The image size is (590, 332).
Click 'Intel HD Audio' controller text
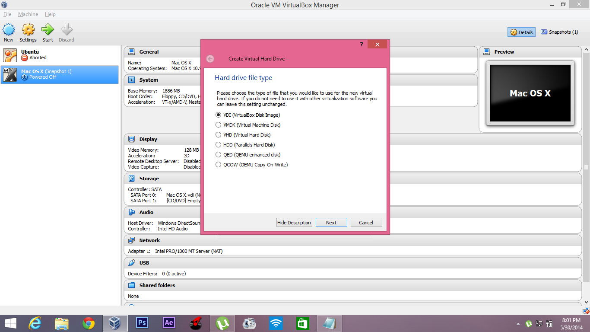(173, 229)
